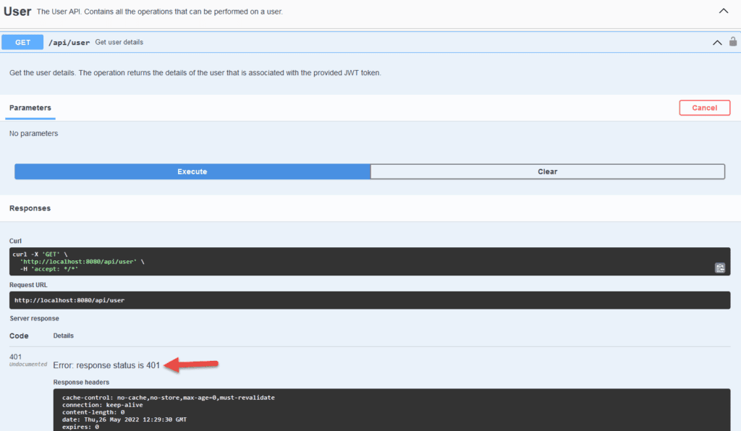Click the 'No parameters' text
Image resolution: width=741 pixels, height=431 pixels.
tap(33, 134)
